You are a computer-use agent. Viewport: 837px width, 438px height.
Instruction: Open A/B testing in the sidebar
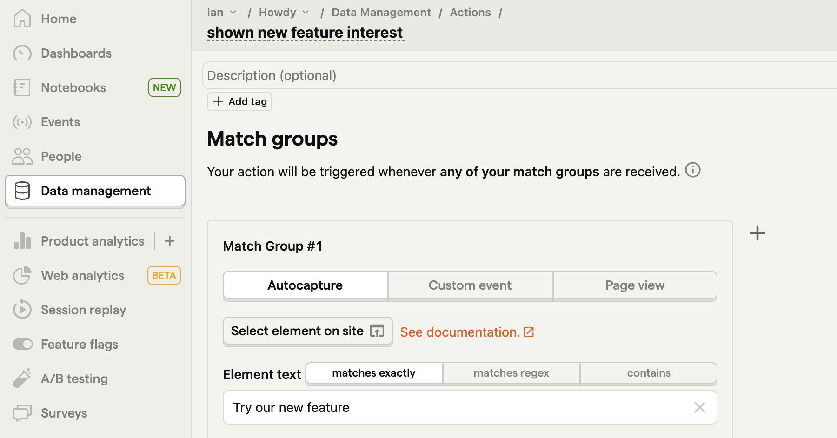tap(95, 378)
